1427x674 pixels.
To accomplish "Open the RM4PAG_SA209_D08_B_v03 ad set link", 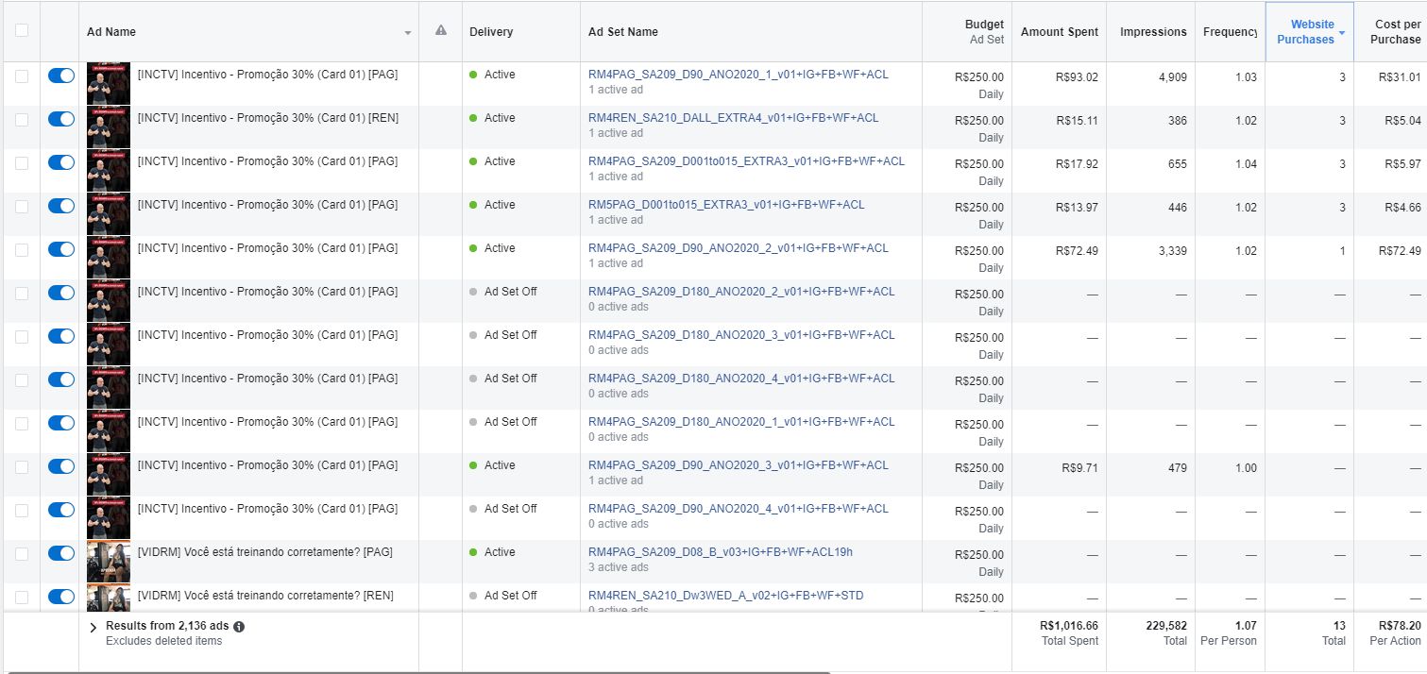I will tap(720, 552).
